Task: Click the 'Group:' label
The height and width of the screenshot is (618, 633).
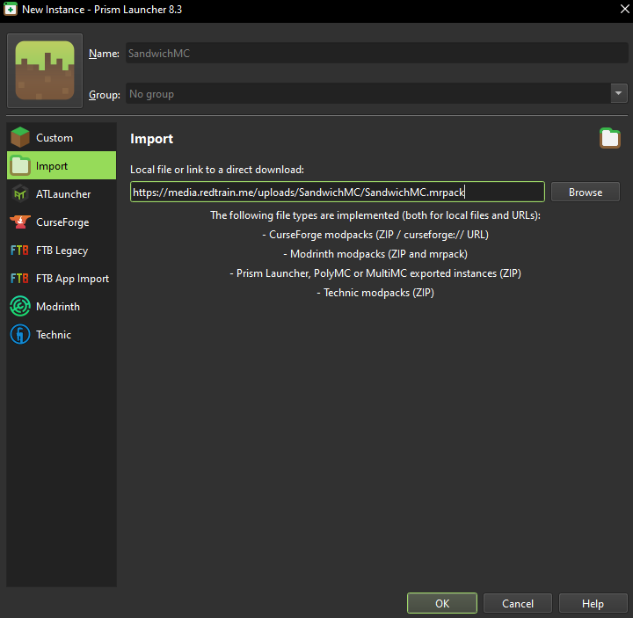Action: pyautogui.click(x=105, y=94)
